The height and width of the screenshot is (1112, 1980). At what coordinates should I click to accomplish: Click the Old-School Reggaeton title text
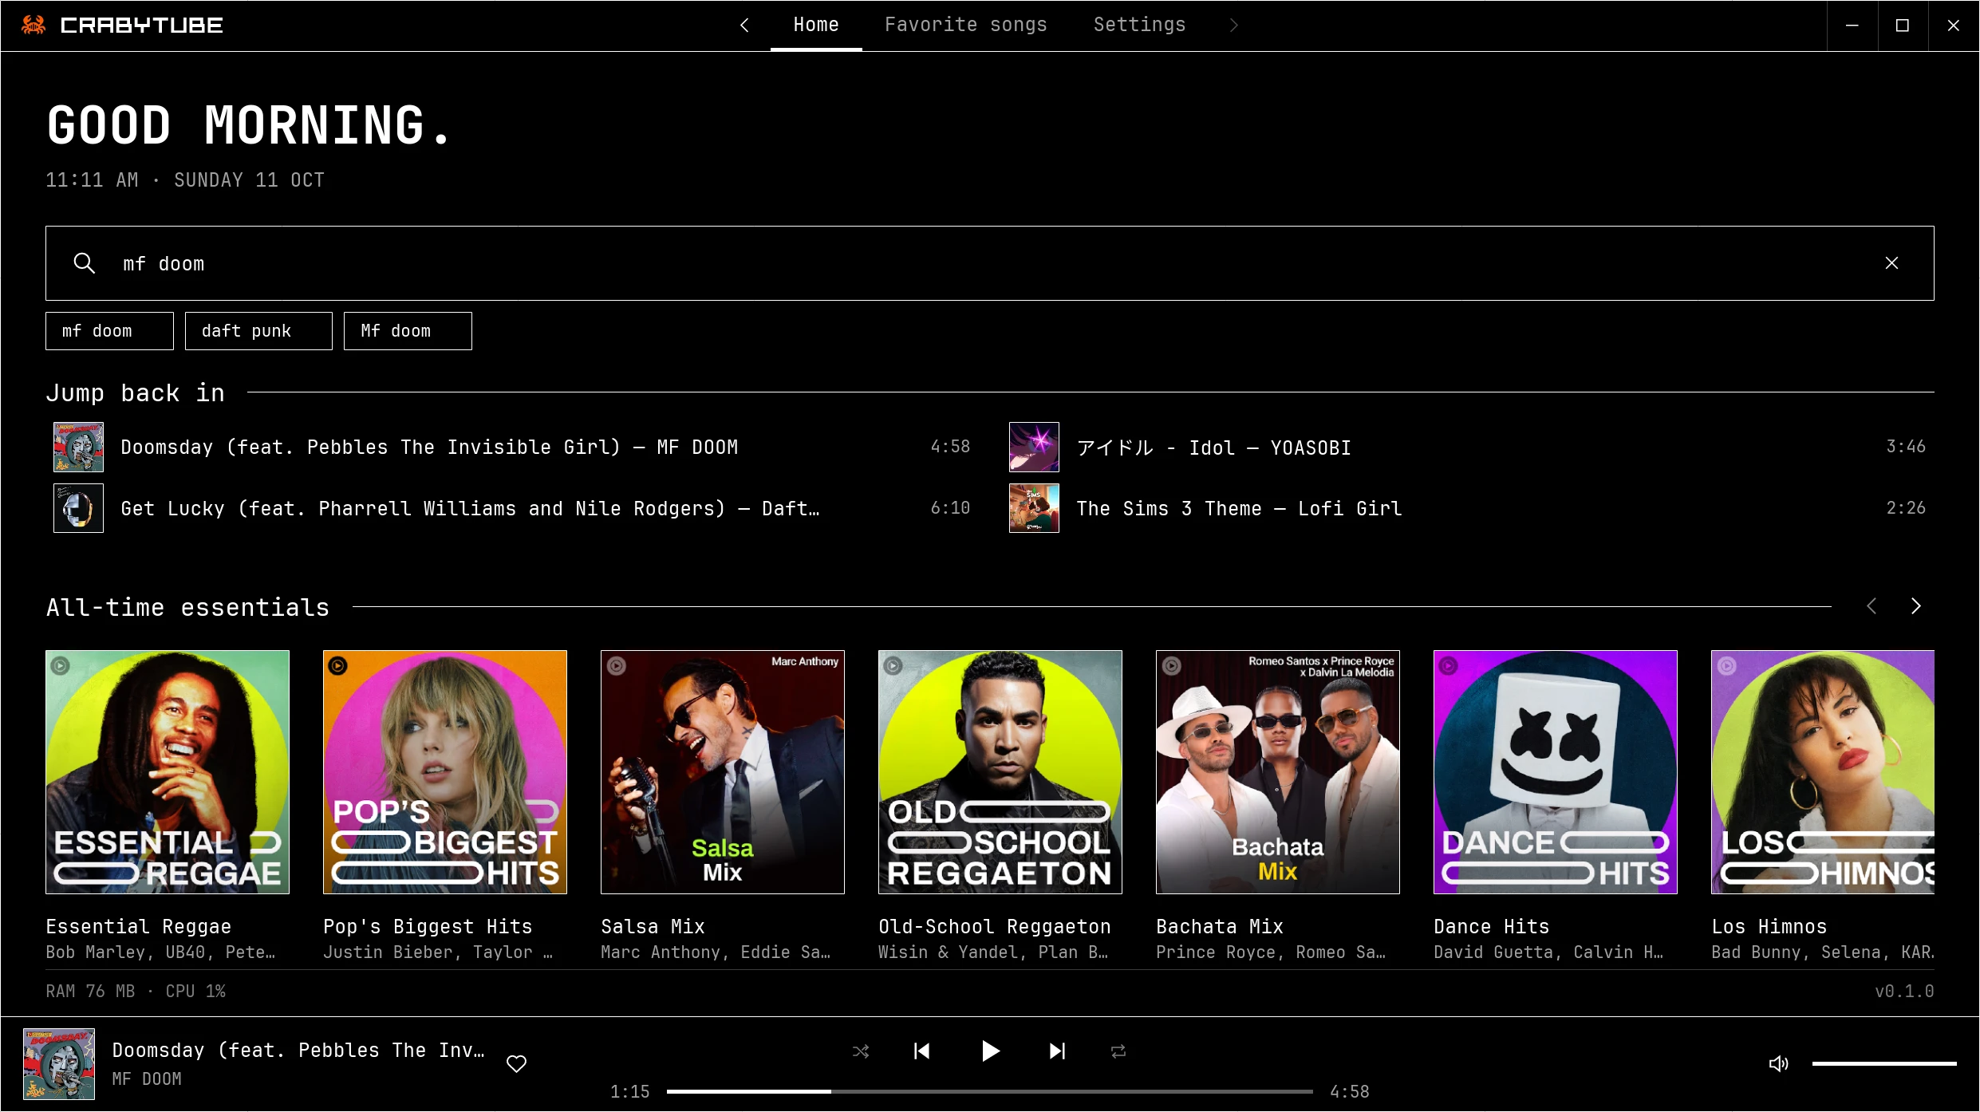click(x=995, y=926)
